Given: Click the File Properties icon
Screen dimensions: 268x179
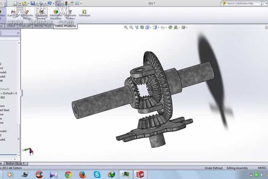Looking at the screenshot, I should (72, 3).
